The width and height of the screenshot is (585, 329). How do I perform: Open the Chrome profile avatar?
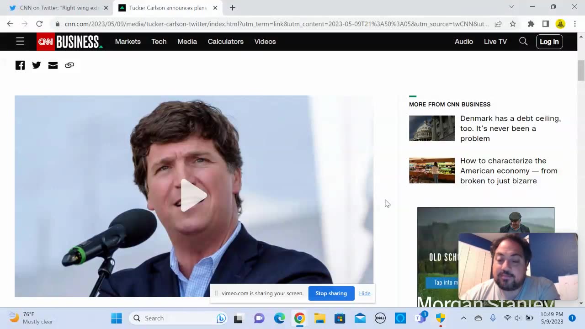click(x=560, y=24)
